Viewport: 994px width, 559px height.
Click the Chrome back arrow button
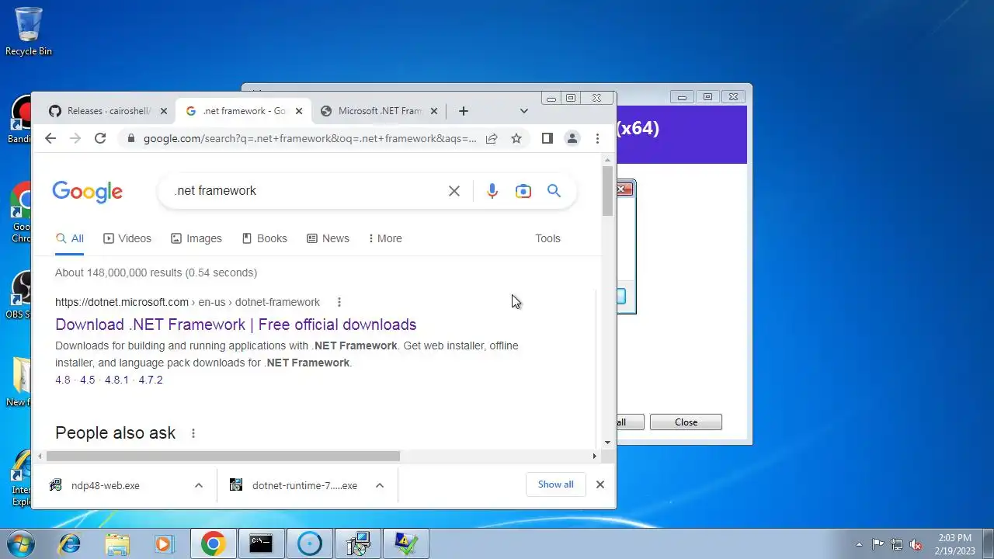(x=50, y=138)
